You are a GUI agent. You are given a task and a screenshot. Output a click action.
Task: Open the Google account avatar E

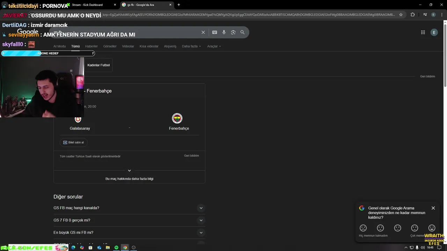click(x=434, y=32)
